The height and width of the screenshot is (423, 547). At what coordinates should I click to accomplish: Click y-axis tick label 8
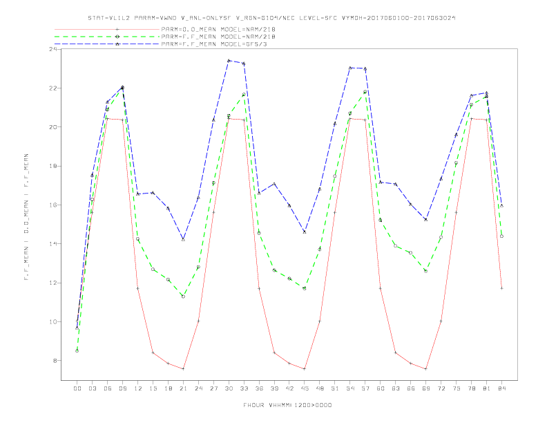[x=55, y=361]
